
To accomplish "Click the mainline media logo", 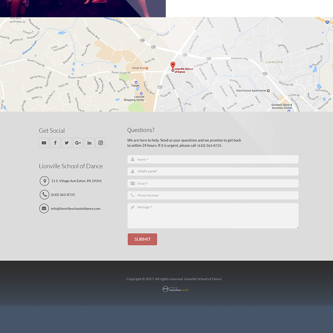I will pos(175,289).
